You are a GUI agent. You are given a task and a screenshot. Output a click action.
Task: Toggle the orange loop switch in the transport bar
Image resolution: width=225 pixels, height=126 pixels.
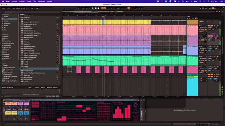[x=129, y=8]
